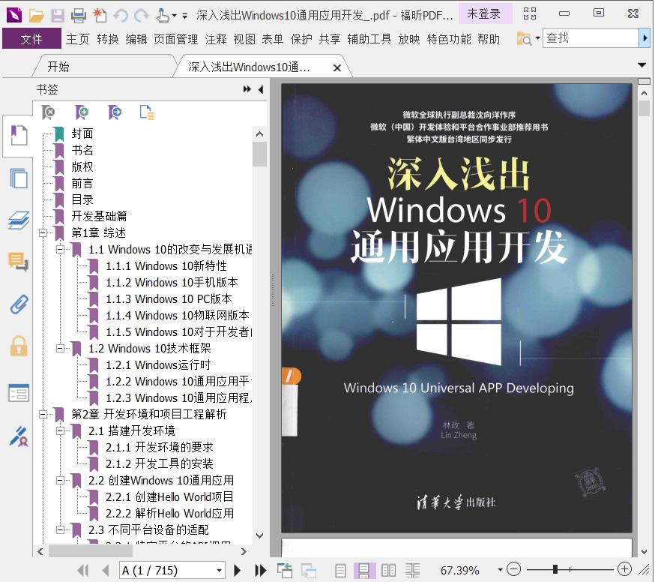Open the Digital signatures sidebar icon
Viewport: 655px width, 582px height.
[x=19, y=436]
